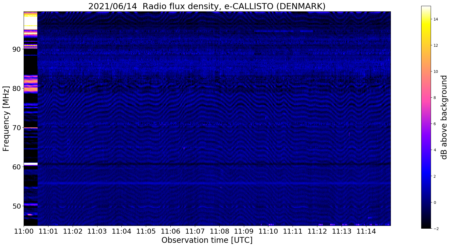Screen dimensions: 451x247
Task: Click the 11:13 time tick label
Action: [341, 231]
